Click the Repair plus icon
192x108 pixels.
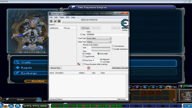coord(17,67)
